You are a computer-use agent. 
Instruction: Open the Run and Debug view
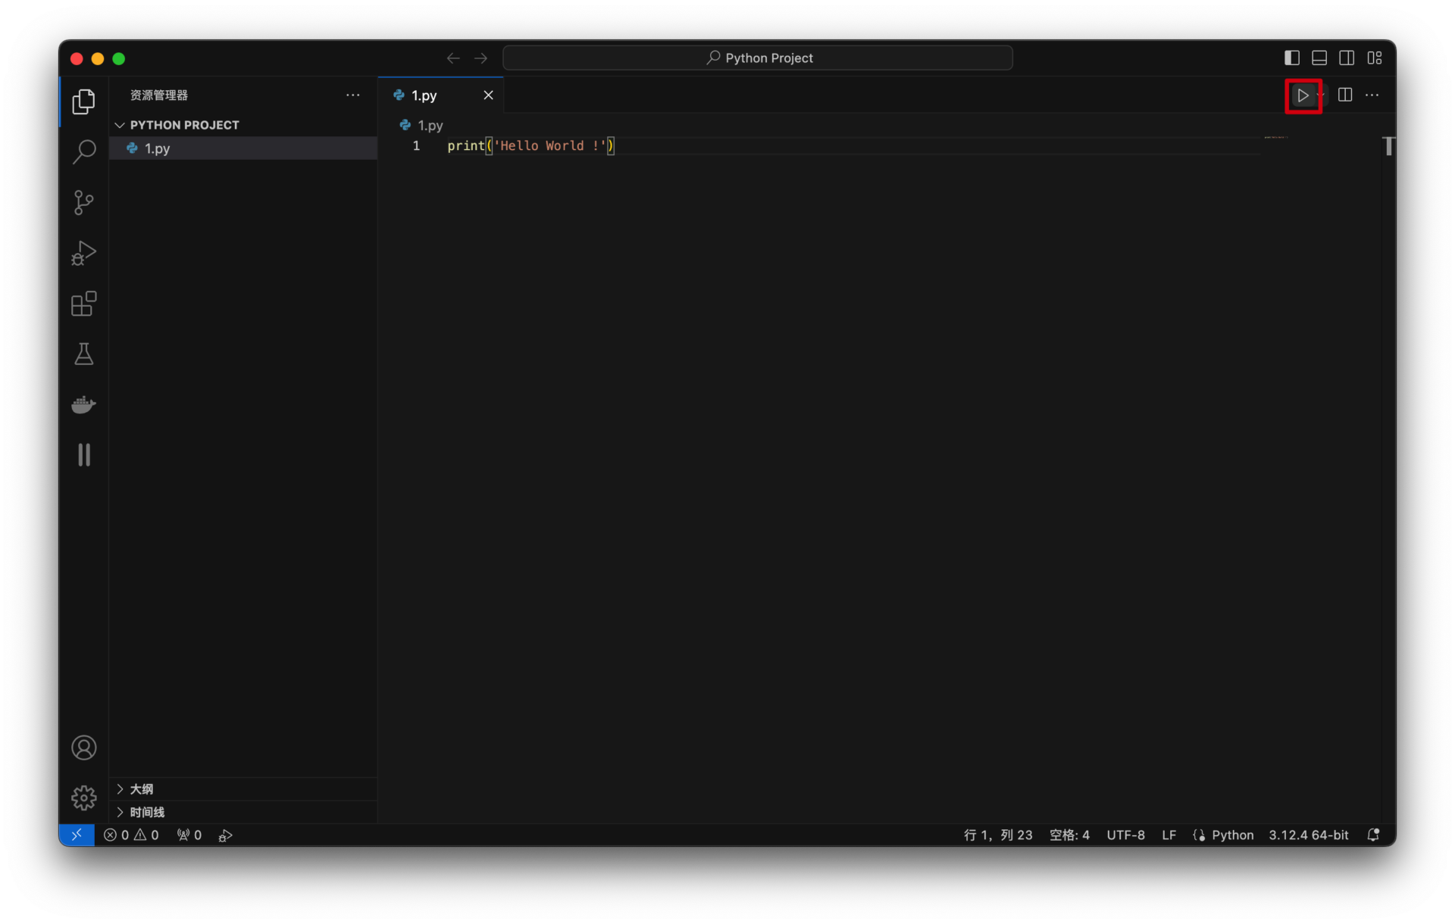(x=83, y=253)
